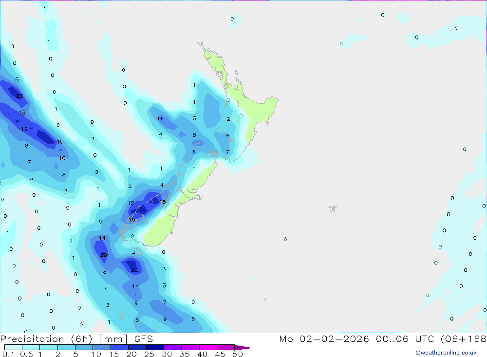
Task: Pick the 0.1–0.5 mm legend color swatch
Action: (13, 347)
